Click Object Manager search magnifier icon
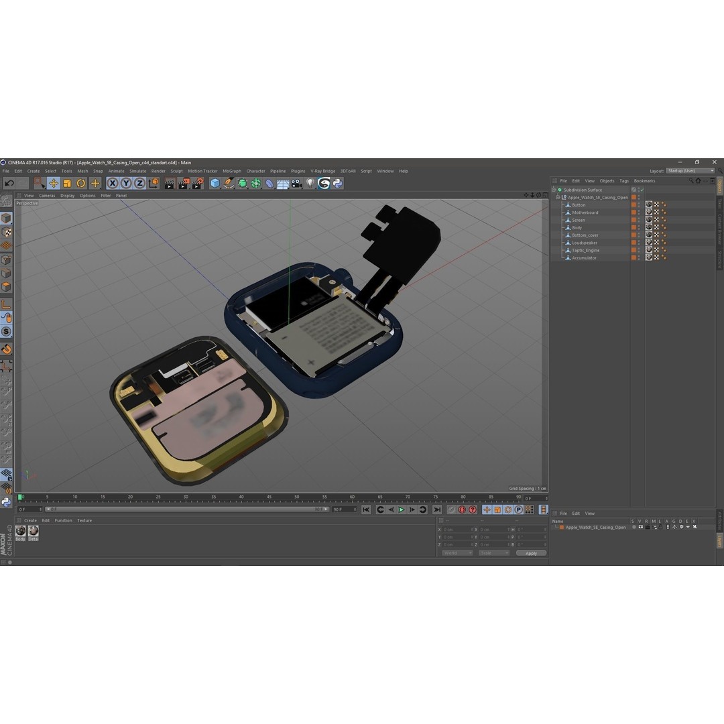The height and width of the screenshot is (724, 724). point(691,181)
